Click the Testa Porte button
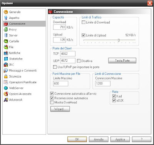Screen dimensions: 154x145 (x=122, y=61)
